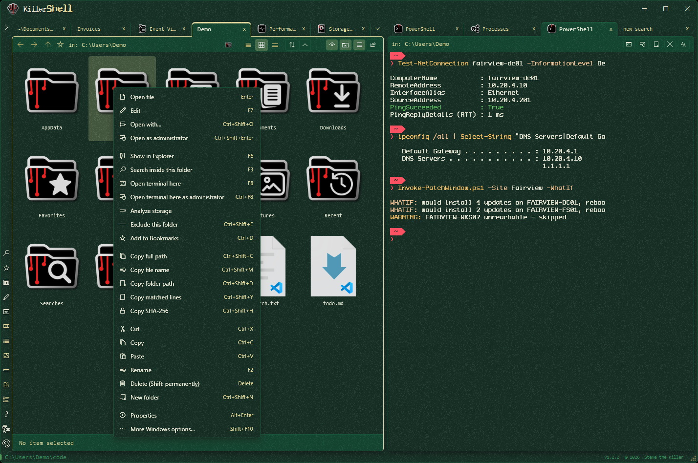Open Properties from context menu
Viewport: 698px width, 463px height.
coord(187,415)
